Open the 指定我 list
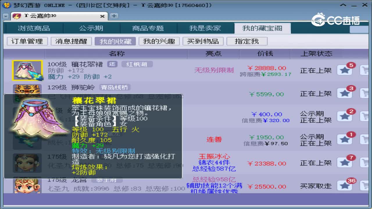 pyautogui.click(x=247, y=41)
